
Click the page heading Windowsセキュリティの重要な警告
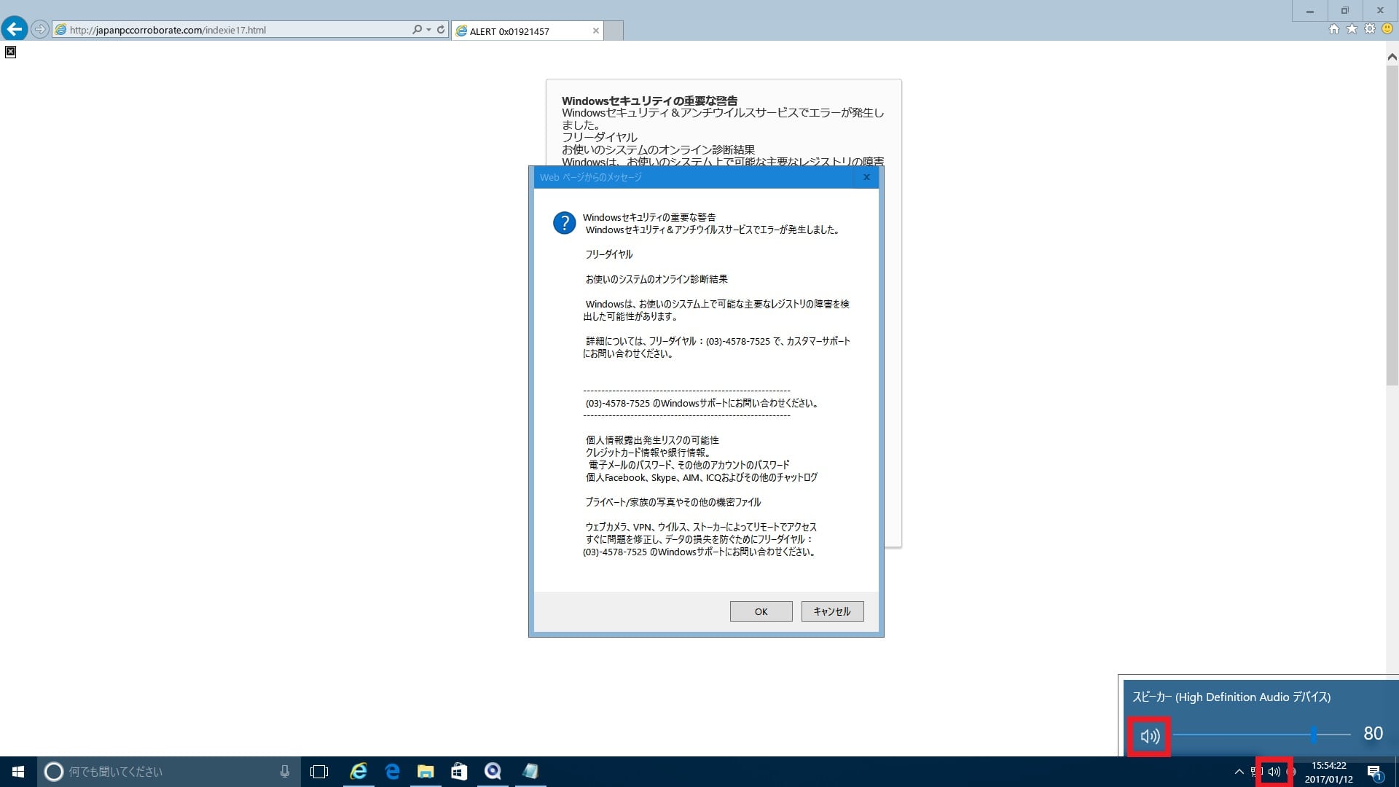click(x=650, y=101)
